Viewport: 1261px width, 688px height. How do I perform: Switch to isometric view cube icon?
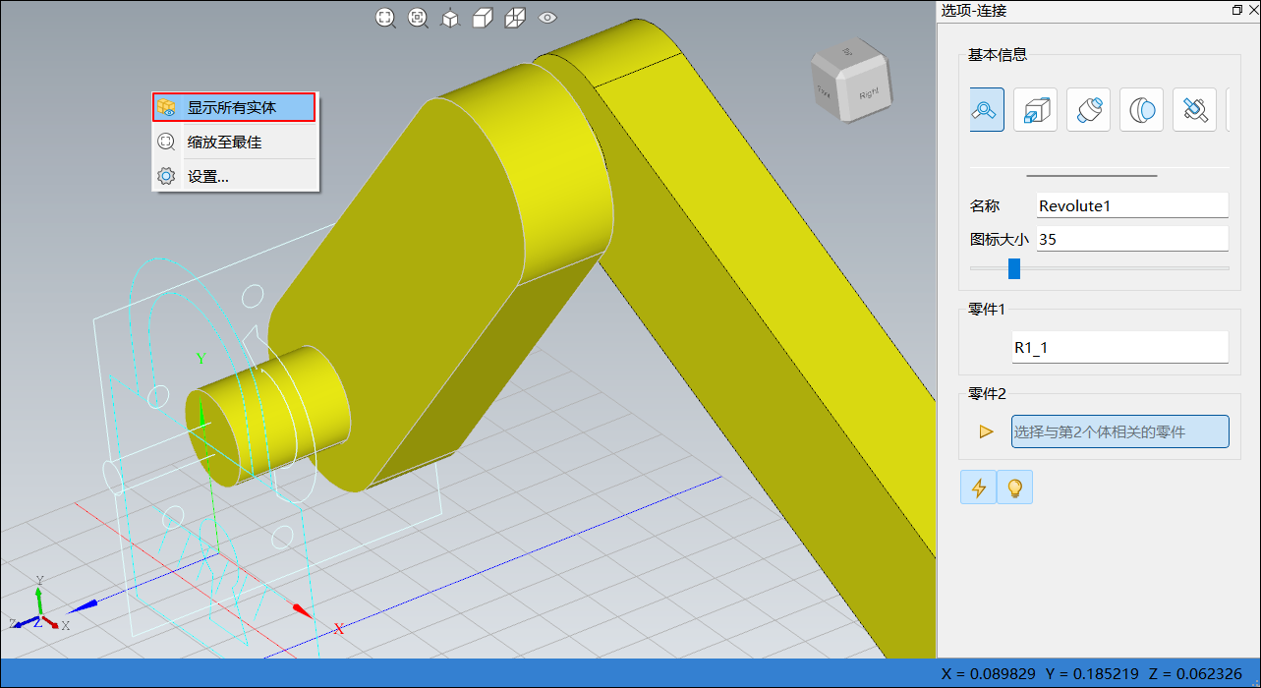[450, 18]
